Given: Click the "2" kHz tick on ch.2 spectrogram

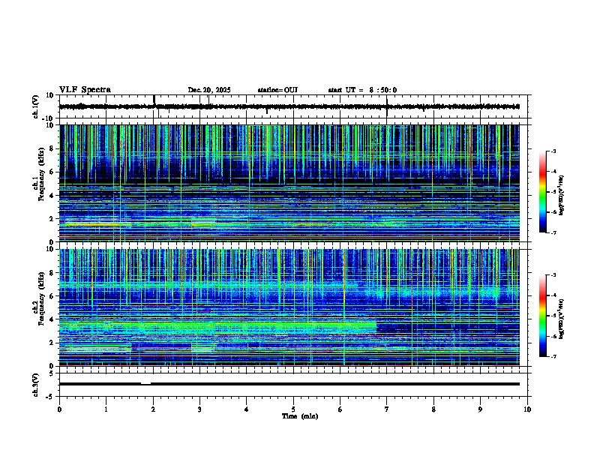Looking at the screenshot, I should click(52, 343).
